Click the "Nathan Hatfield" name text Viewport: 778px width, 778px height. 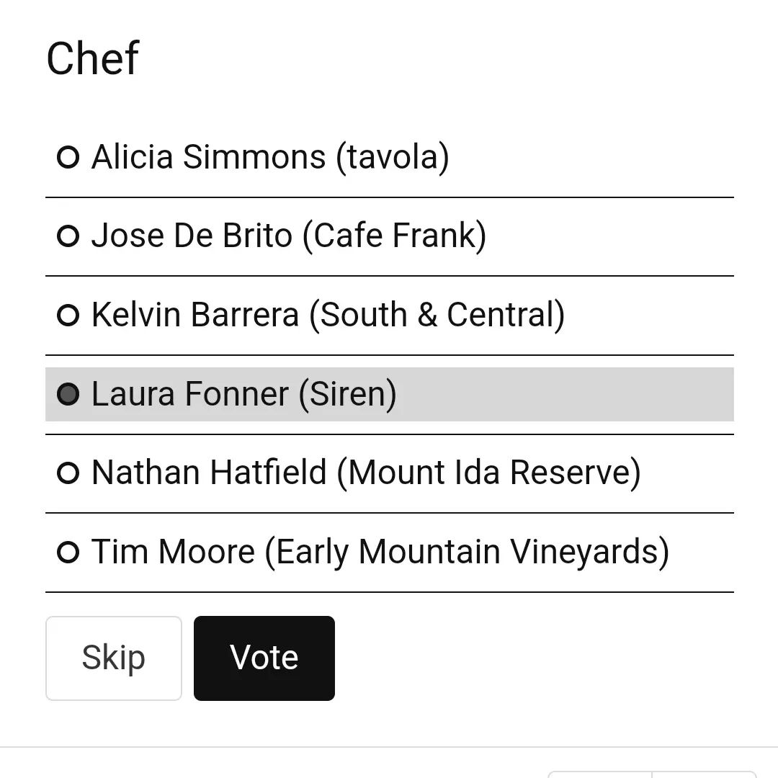pos(209,473)
